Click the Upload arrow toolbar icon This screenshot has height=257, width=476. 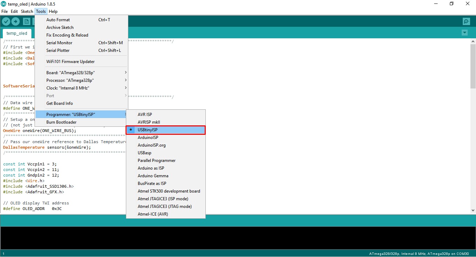tap(15, 22)
